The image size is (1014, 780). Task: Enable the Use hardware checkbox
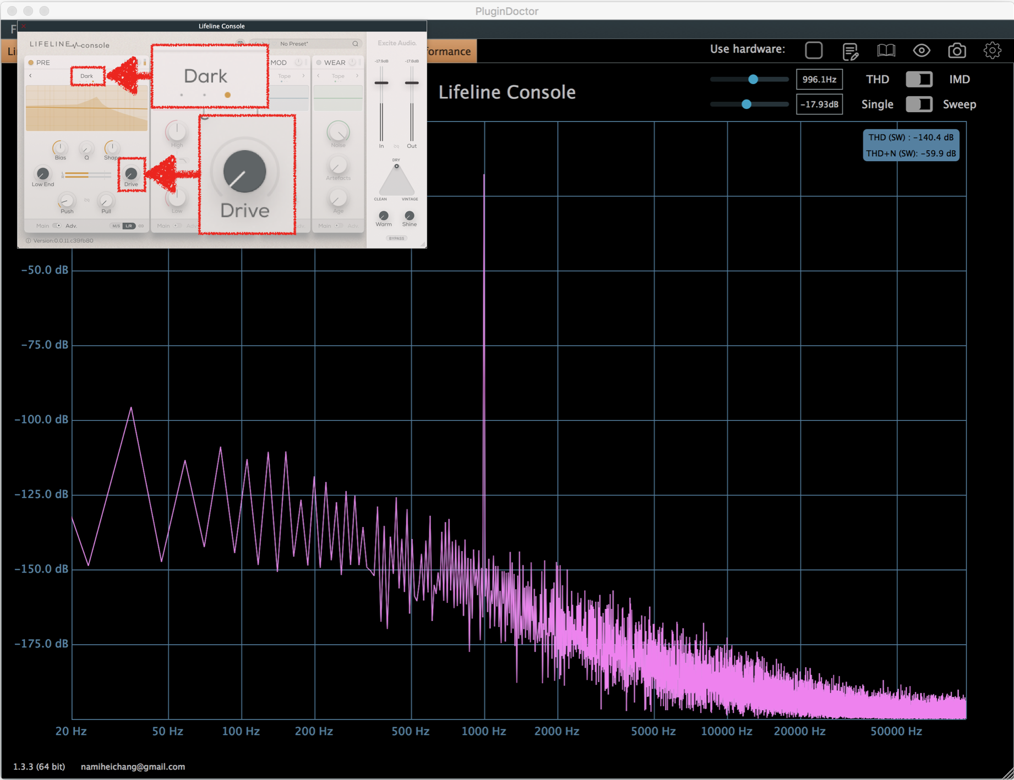tap(814, 50)
